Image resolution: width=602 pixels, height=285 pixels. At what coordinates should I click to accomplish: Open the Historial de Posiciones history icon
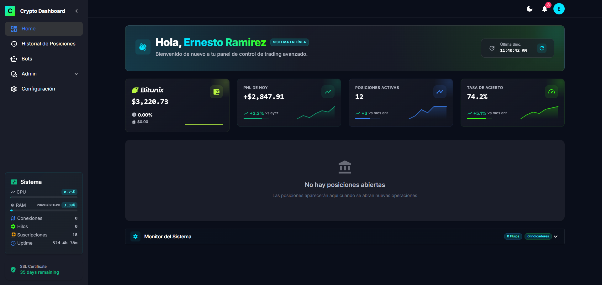coord(13,44)
